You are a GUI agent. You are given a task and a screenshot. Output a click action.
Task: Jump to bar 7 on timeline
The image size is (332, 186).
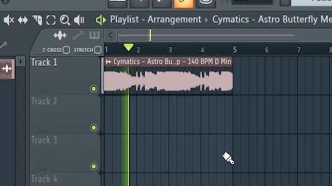coord(299,50)
